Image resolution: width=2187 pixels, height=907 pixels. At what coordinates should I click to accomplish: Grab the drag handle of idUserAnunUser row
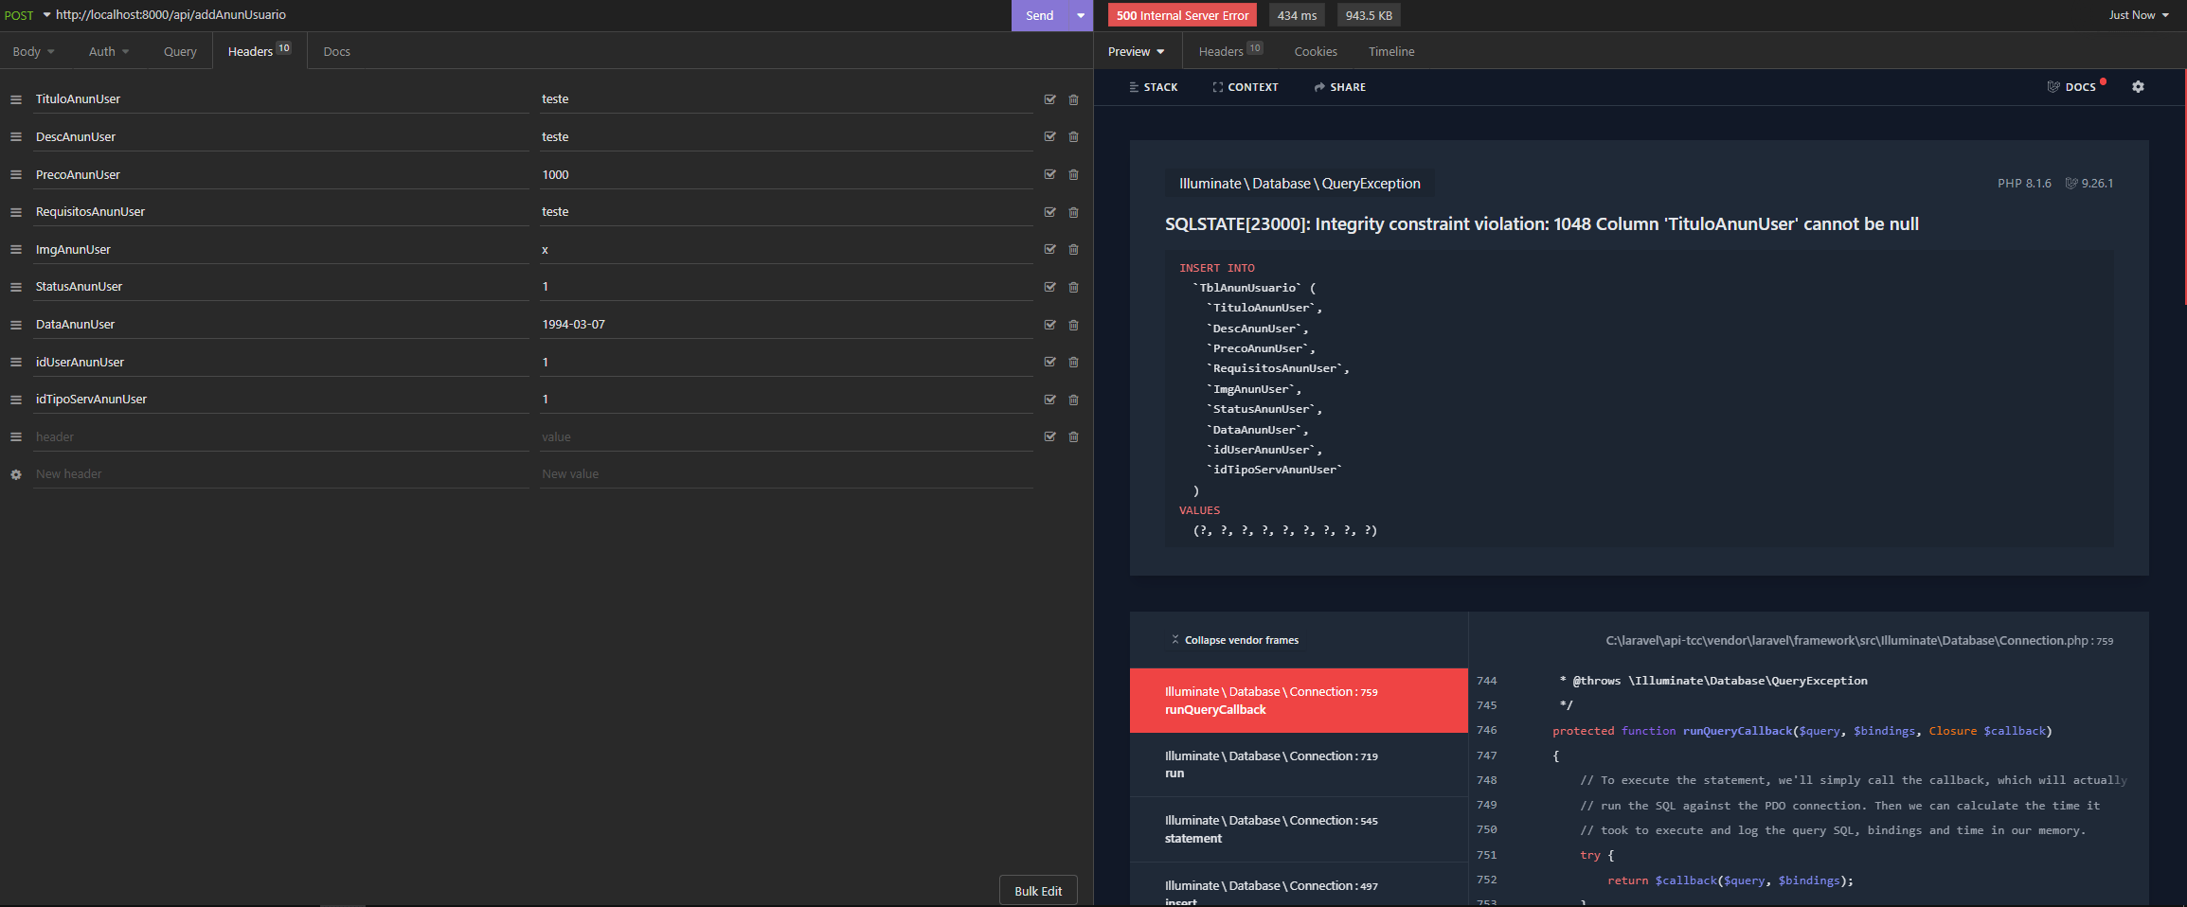15,362
